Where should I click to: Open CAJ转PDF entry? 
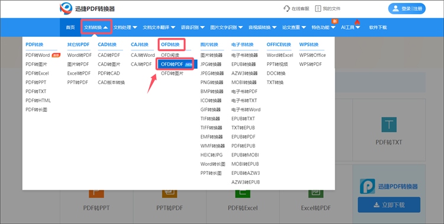pos(141,64)
